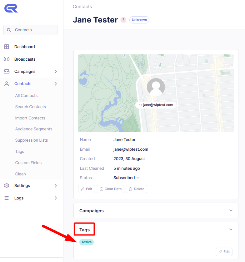Image resolution: width=245 pixels, height=262 pixels.
Task: Open Broadcasts from the sidebar
Action: [x=25, y=59]
